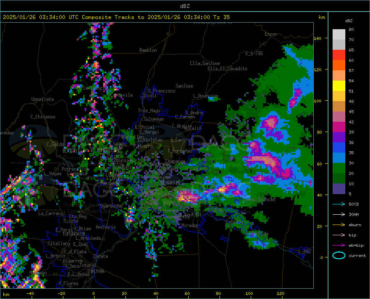370x299 pixels.
Task: Click the dBZ legend heading
Action: pos(349,21)
